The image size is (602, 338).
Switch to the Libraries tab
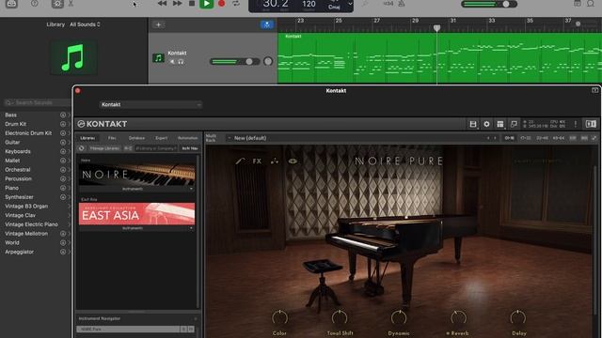point(87,138)
